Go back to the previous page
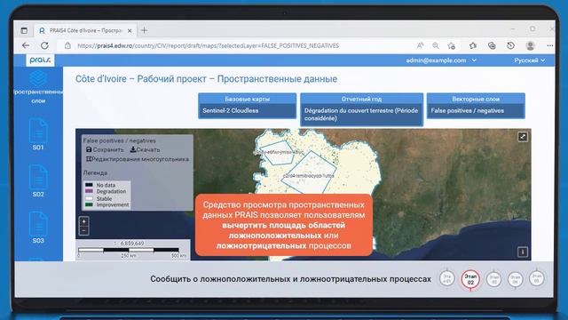The width and height of the screenshot is (568, 320). pyautogui.click(x=26, y=45)
